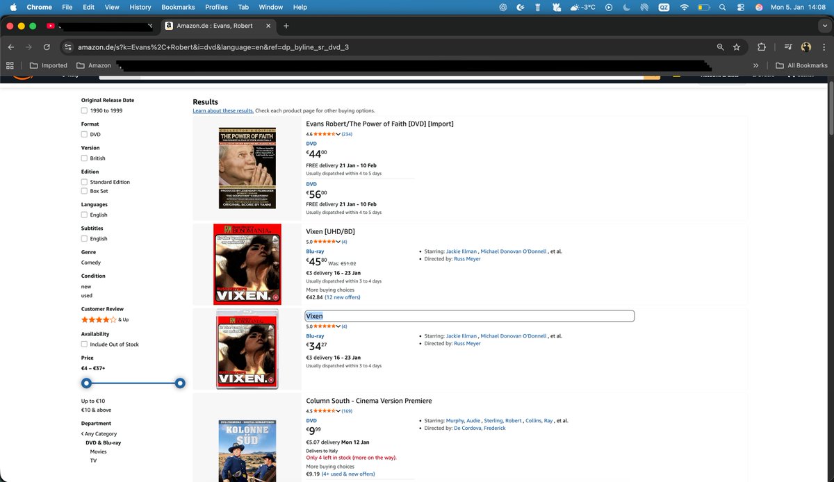The height and width of the screenshot is (482, 834).
Task: Open the History menu
Action: (140, 7)
